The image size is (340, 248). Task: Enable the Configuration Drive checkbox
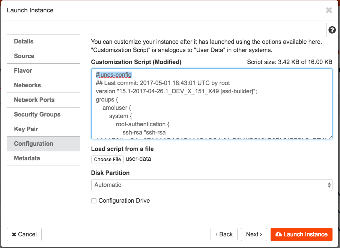94,201
